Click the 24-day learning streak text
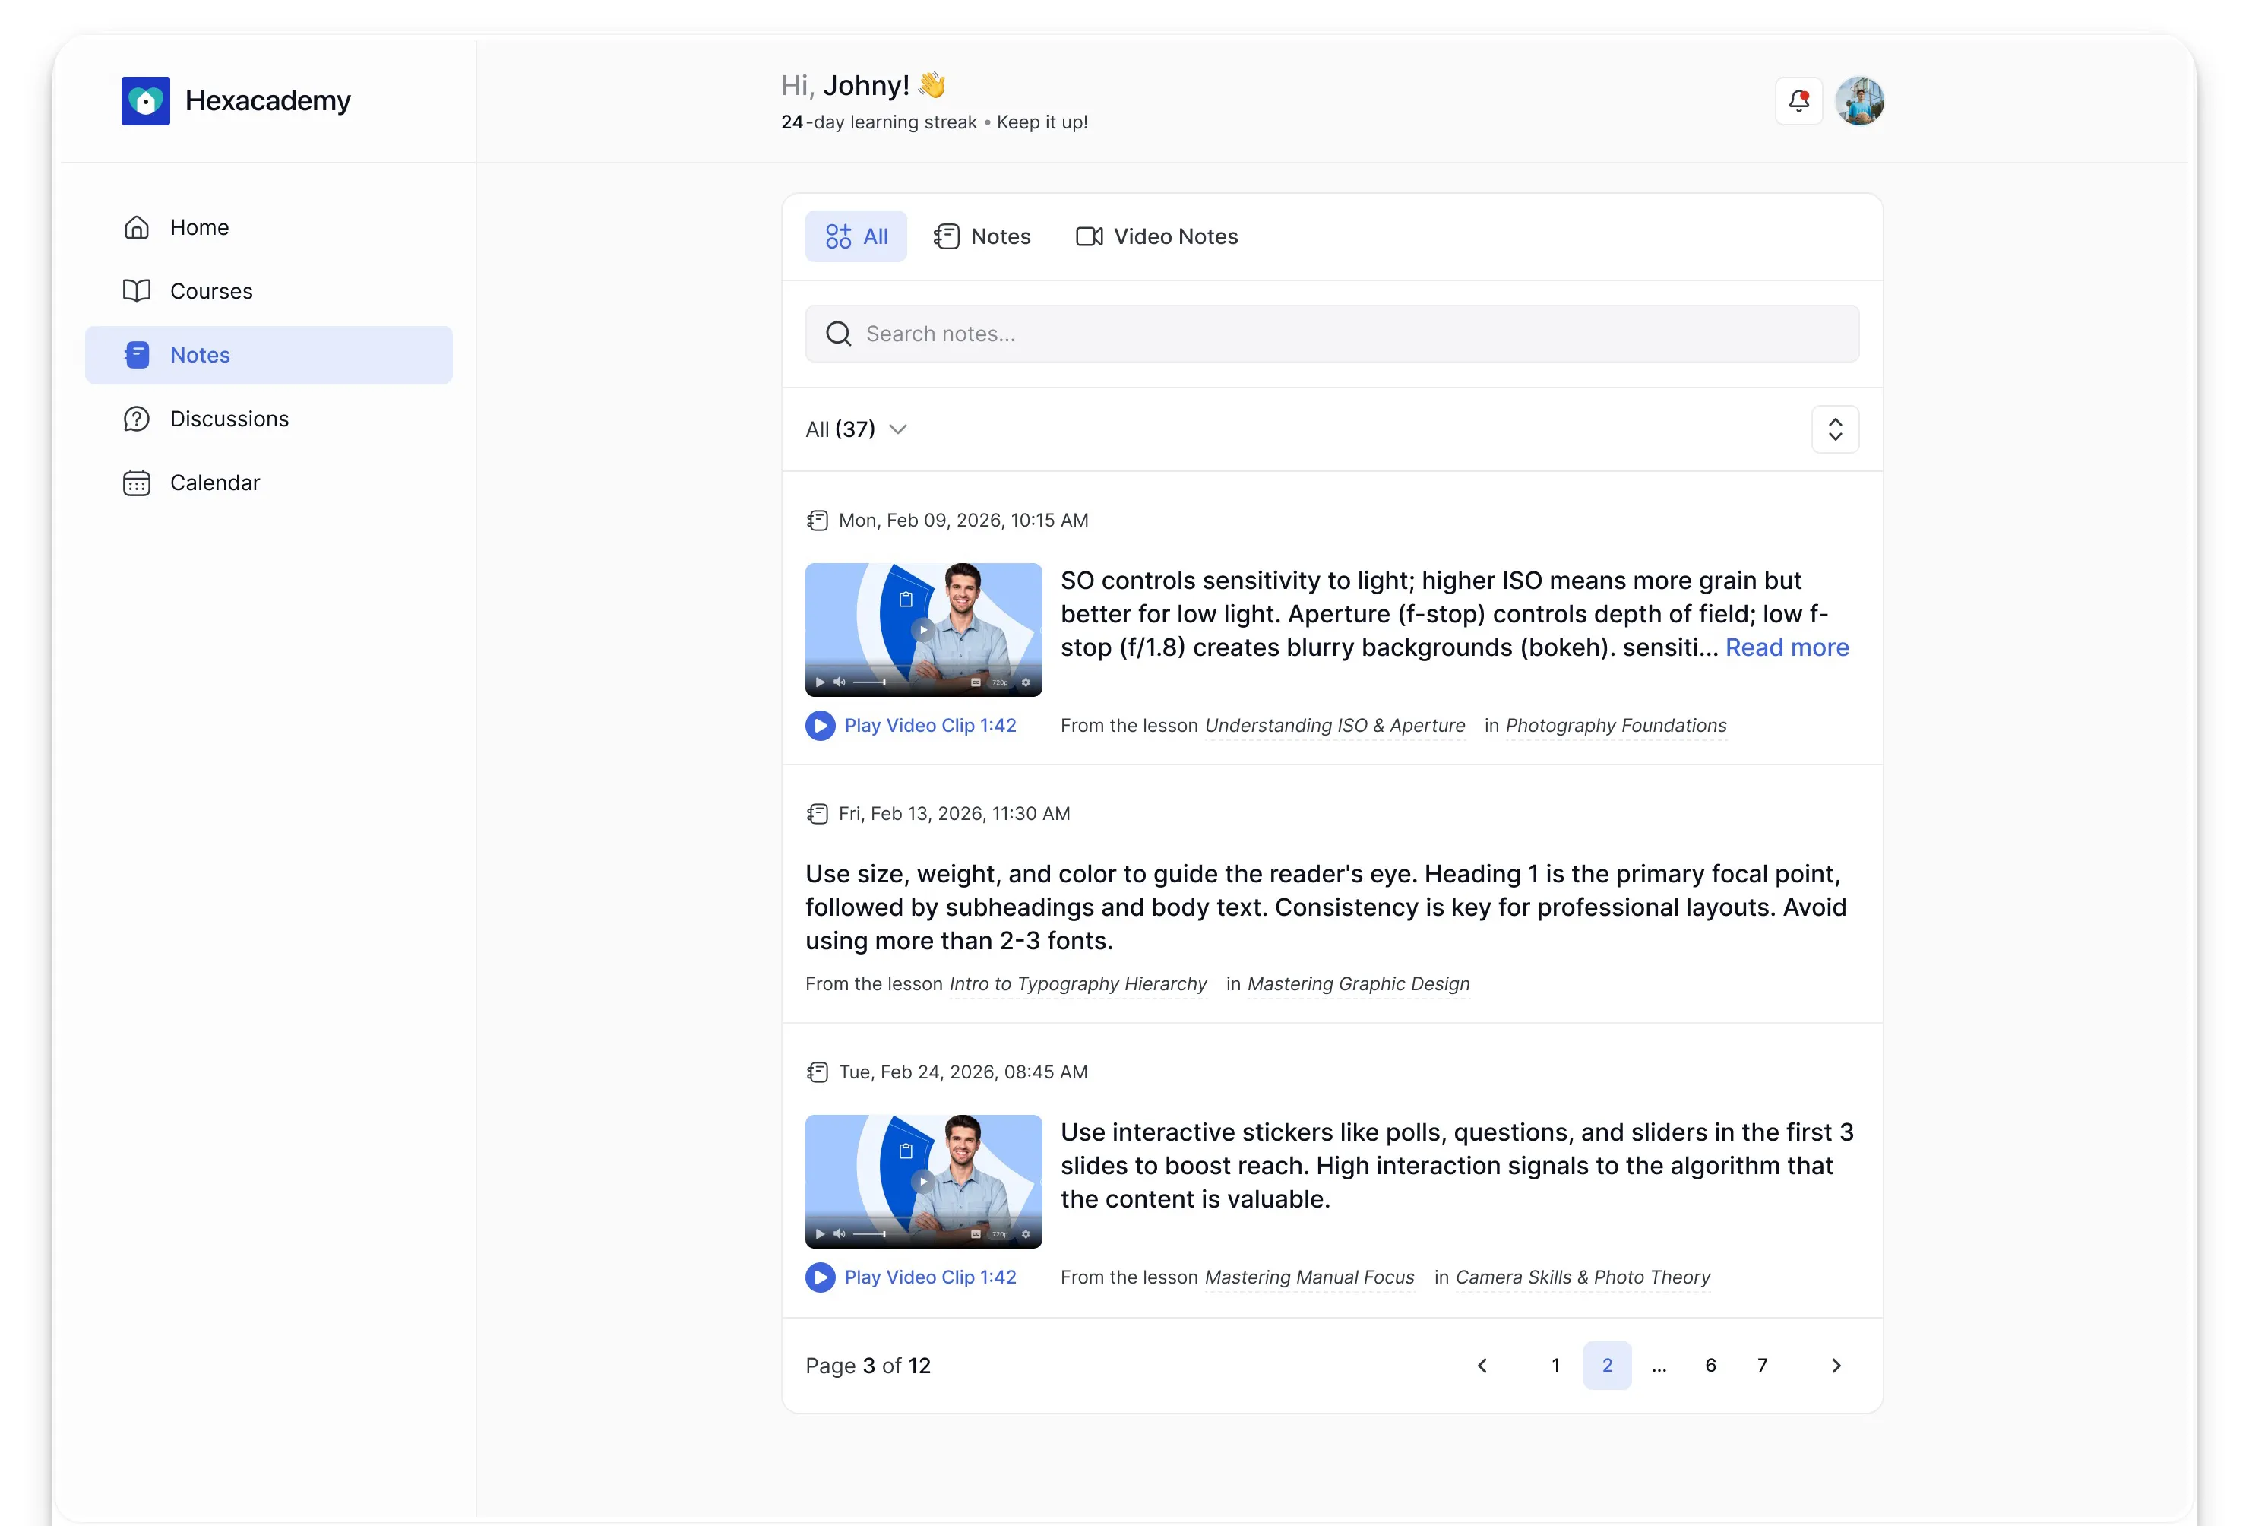The image size is (2249, 1526). [880, 122]
